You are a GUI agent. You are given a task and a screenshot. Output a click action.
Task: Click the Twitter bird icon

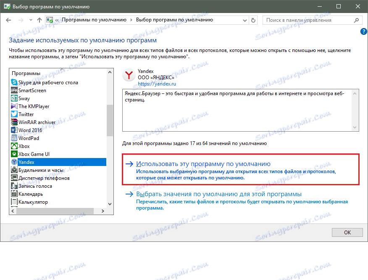14,114
